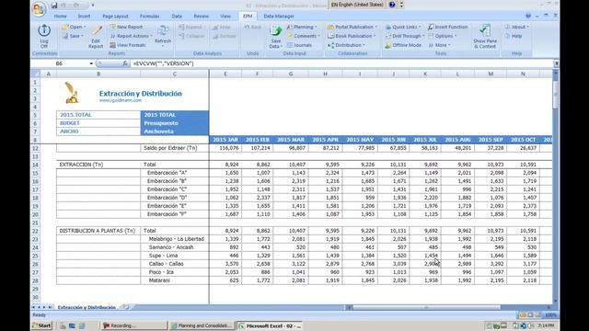Select the Embarcación "A" row label
589x331 pixels.
coord(167,173)
